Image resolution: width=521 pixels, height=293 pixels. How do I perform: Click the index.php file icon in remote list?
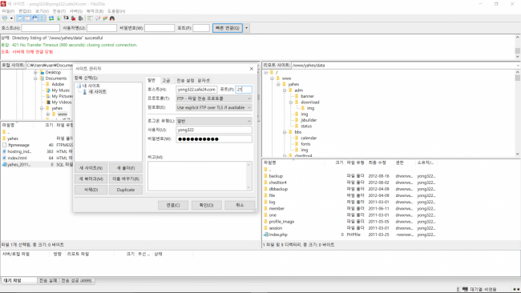coord(266,235)
